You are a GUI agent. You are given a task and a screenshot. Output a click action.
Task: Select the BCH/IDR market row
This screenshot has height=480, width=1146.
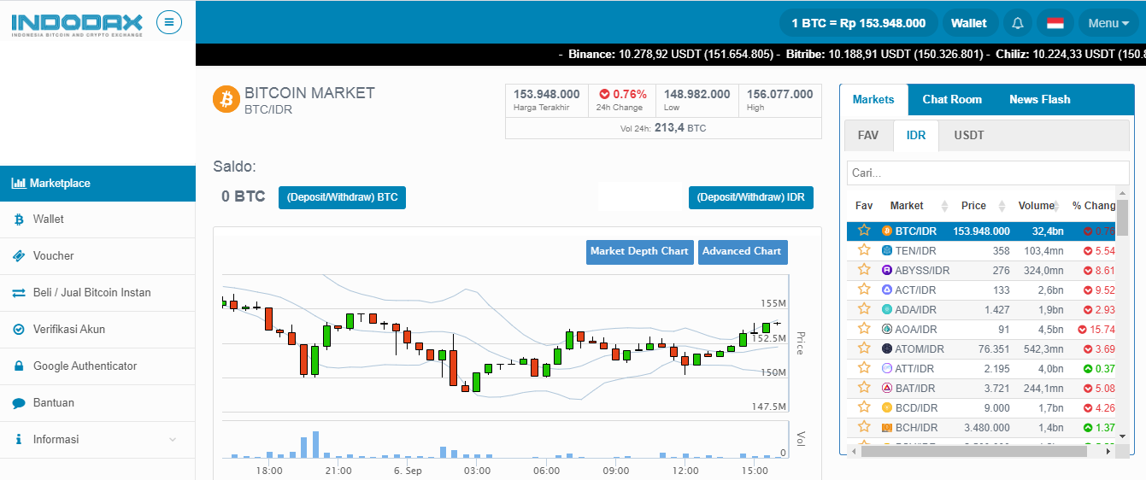pyautogui.click(x=981, y=427)
